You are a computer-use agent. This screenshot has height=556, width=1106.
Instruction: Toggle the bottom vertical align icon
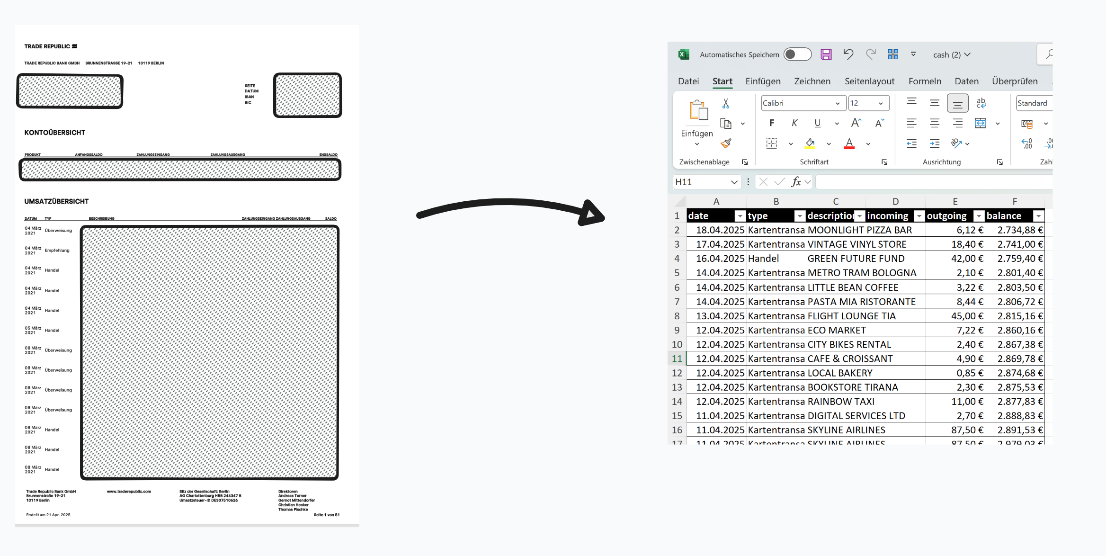(x=957, y=103)
